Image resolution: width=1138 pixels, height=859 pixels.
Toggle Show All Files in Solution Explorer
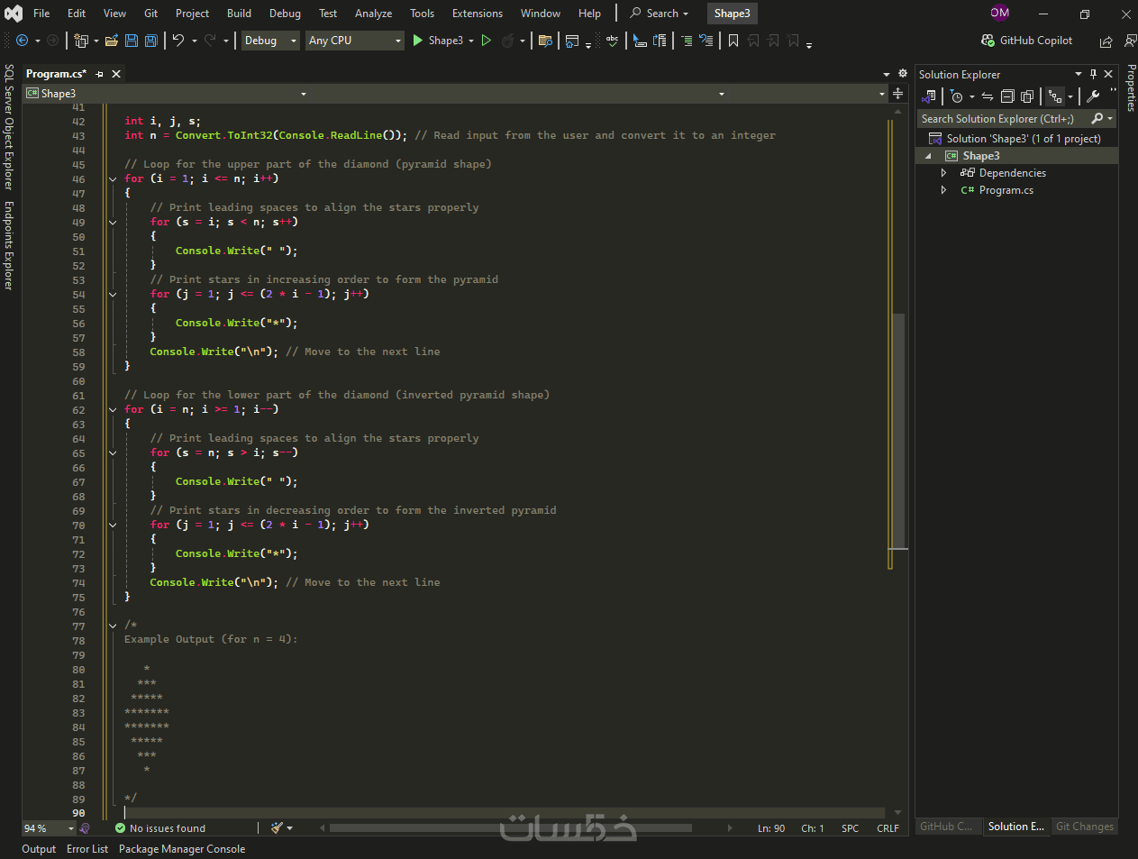pyautogui.click(x=1027, y=96)
